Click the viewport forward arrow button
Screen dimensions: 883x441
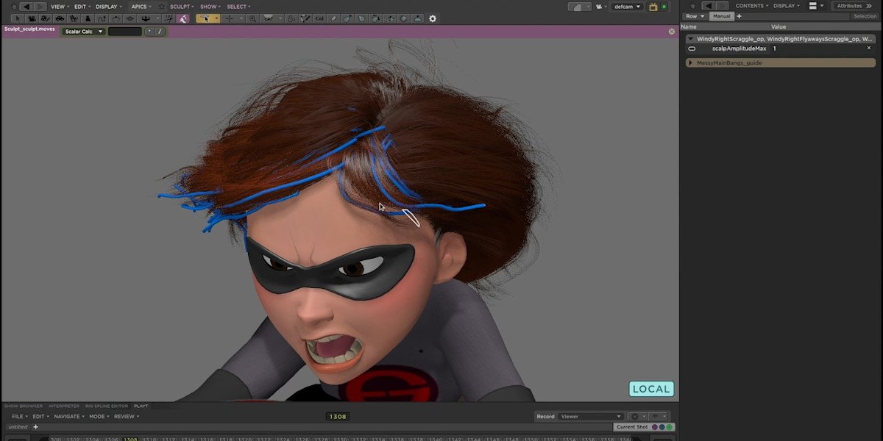click(40, 7)
